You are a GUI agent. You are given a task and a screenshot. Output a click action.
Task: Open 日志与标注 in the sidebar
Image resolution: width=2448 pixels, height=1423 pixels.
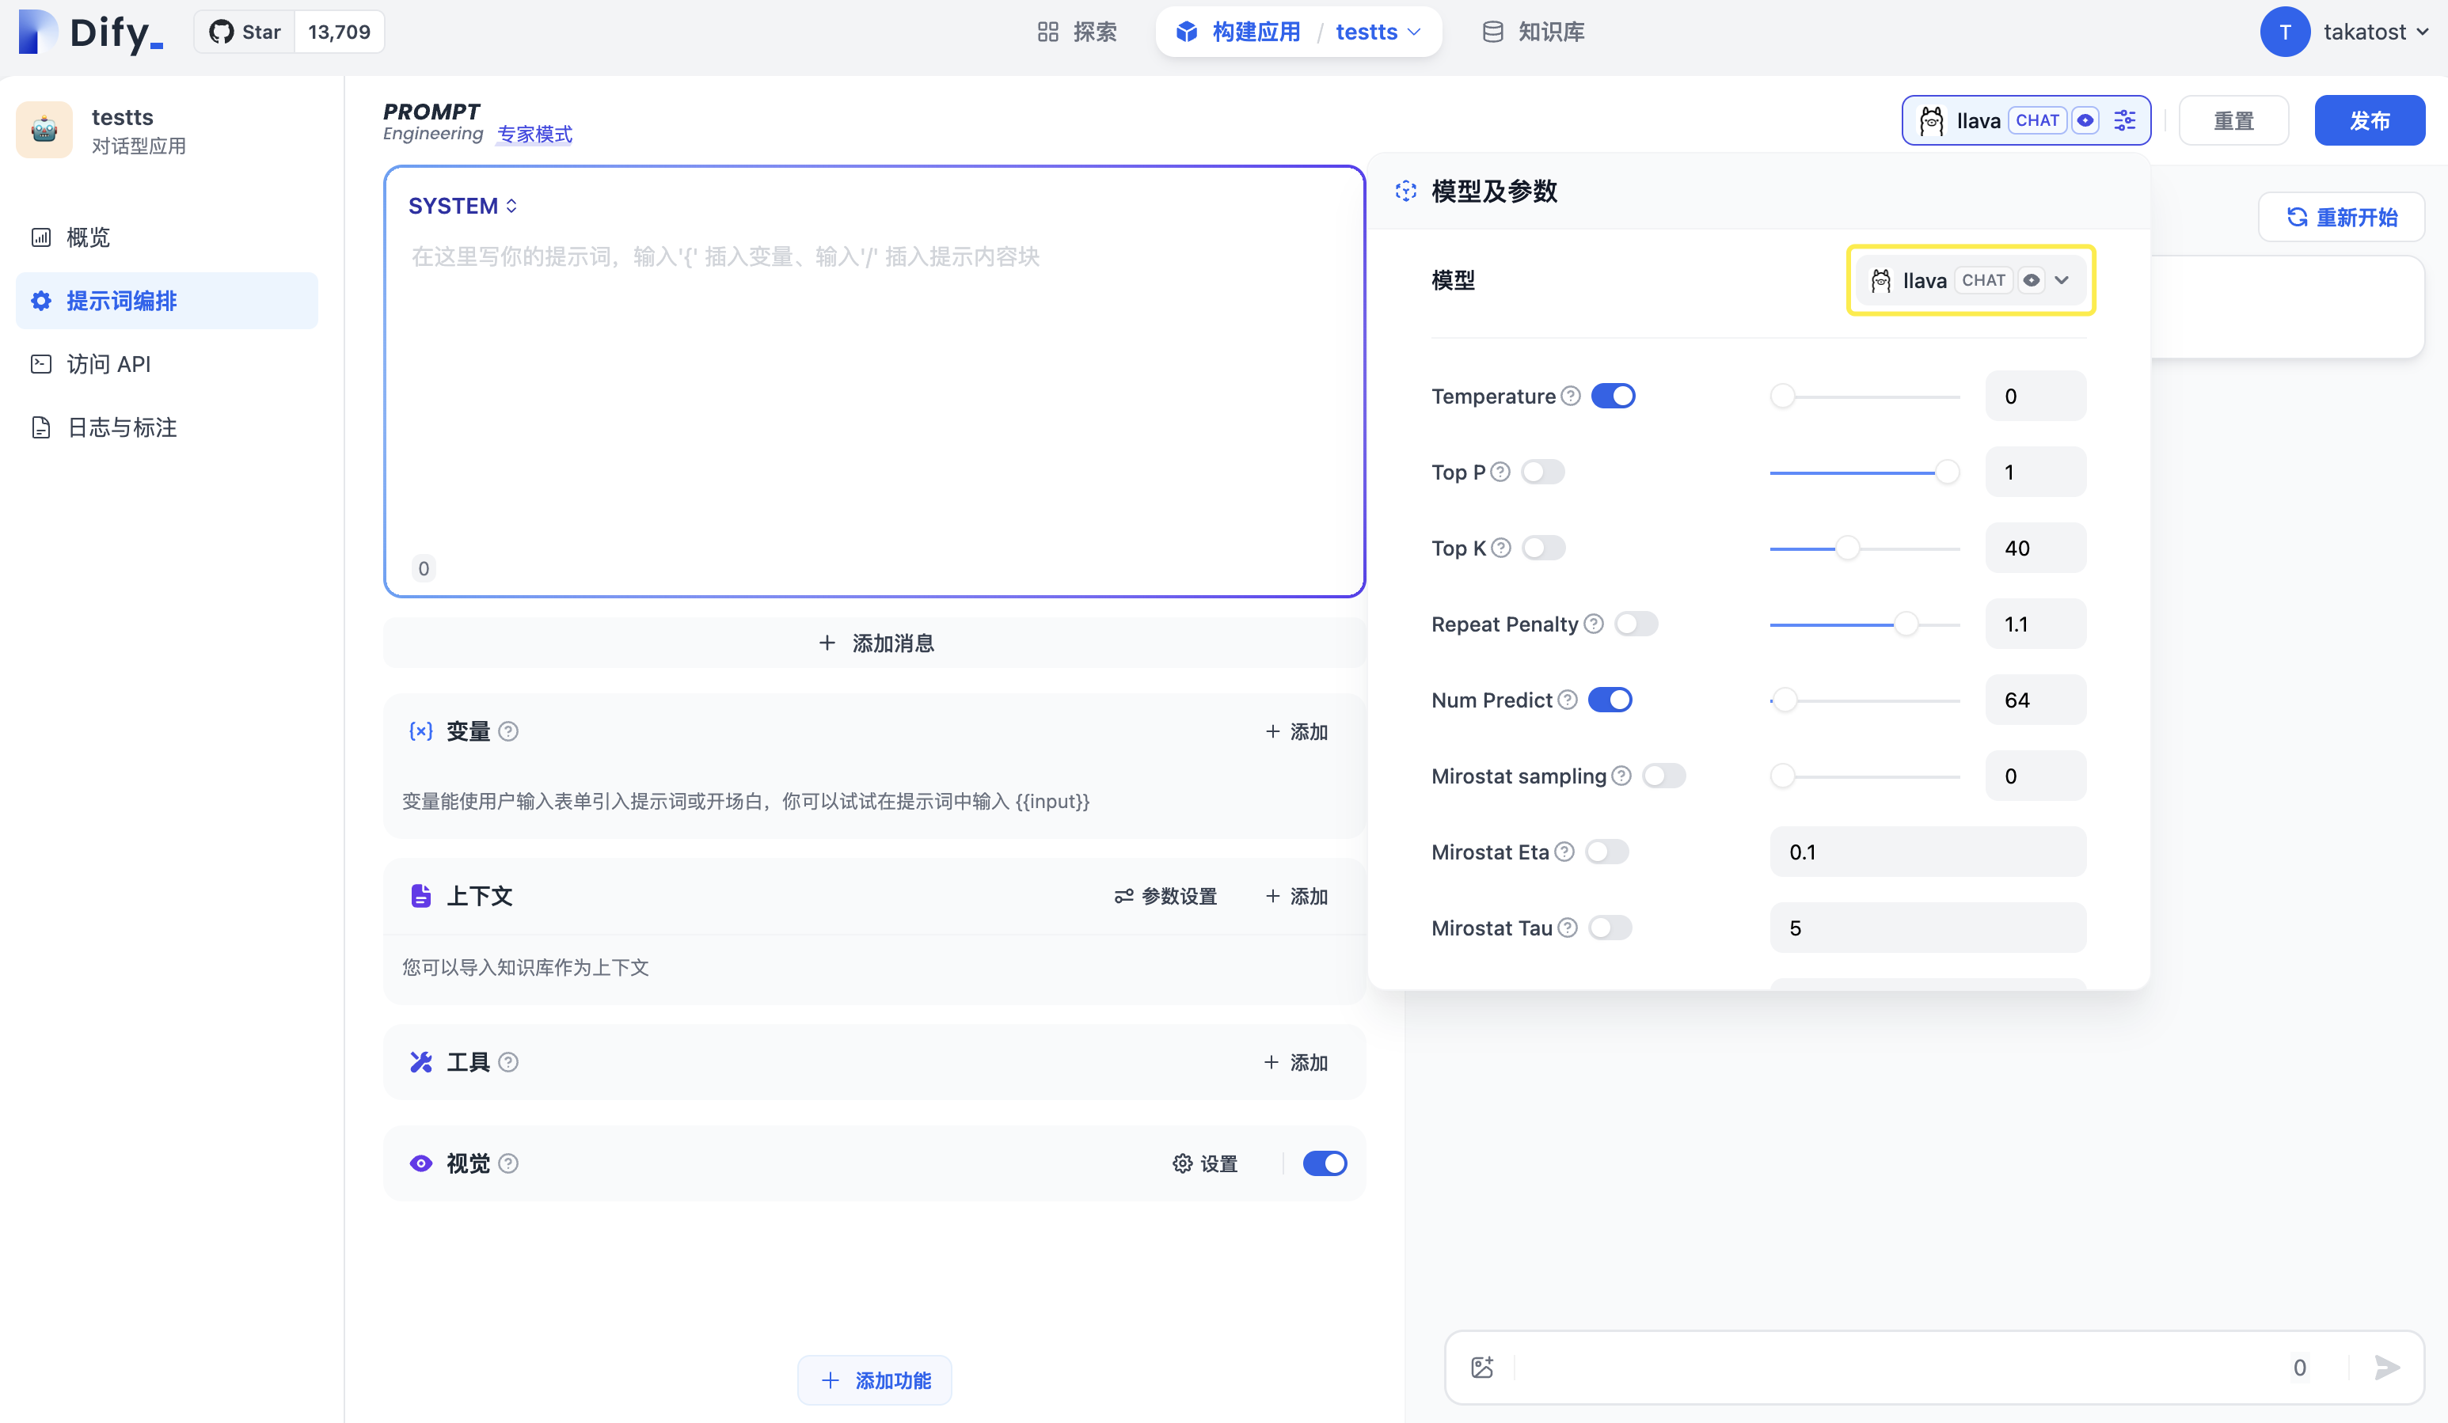(120, 427)
